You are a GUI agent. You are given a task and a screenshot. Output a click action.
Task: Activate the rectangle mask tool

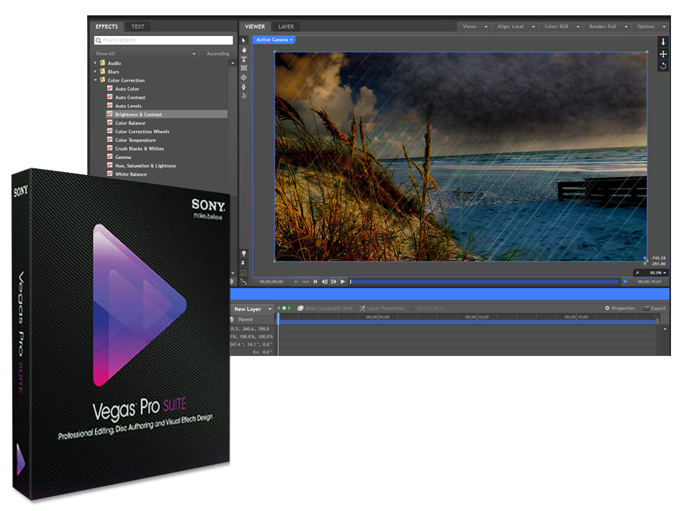pos(243,69)
